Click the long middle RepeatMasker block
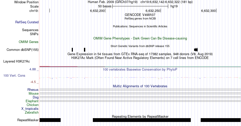Screen dimensions: 241x126 pyautogui.click(x=142, y=120)
